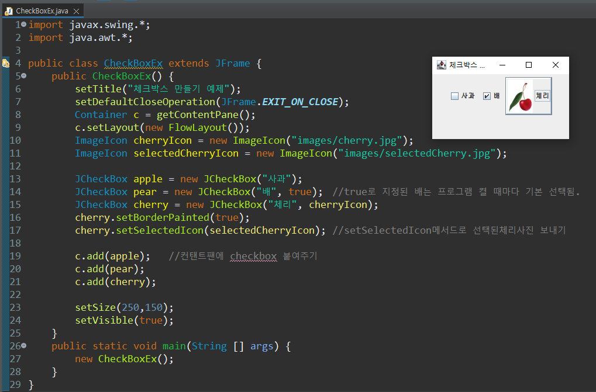Click the 체크박스 window title text
Image resolution: width=596 pixels, height=392 pixels.
467,65
